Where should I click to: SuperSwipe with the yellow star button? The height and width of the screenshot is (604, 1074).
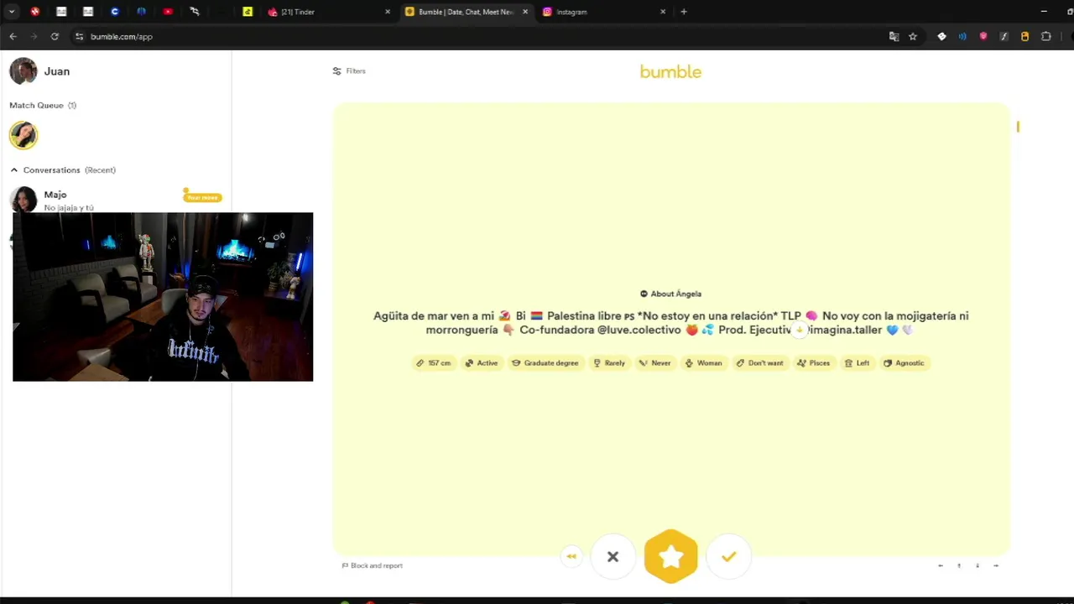click(x=670, y=556)
